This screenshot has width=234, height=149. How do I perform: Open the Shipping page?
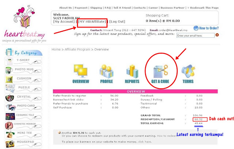pyautogui.click(x=96, y=8)
